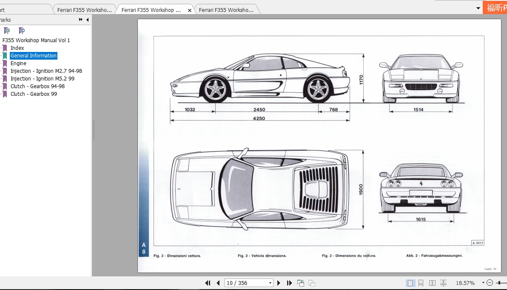This screenshot has height=290, width=507.
Task: Open the zoom percentage dropdown arrow
Action: [483, 282]
